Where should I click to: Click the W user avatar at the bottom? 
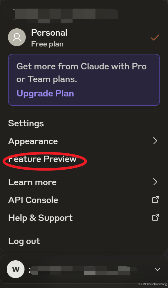point(16,269)
